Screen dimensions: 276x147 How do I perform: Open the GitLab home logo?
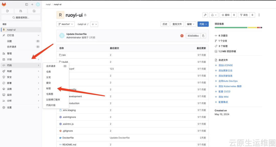[x=4, y=4]
